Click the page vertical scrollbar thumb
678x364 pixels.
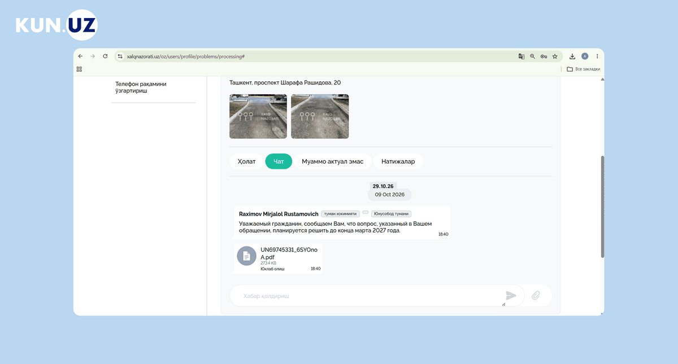pos(602,207)
